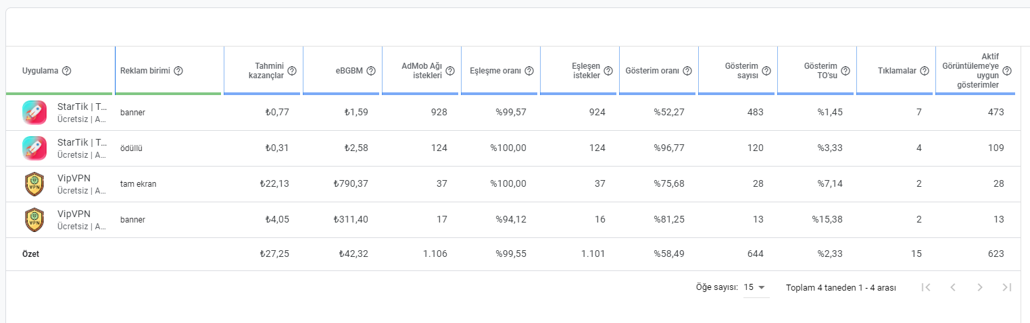Go to next page arrow

pos(980,287)
